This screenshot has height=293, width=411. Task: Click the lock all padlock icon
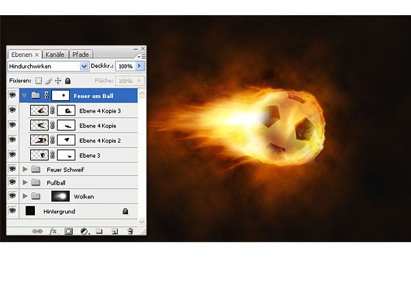pos(68,80)
